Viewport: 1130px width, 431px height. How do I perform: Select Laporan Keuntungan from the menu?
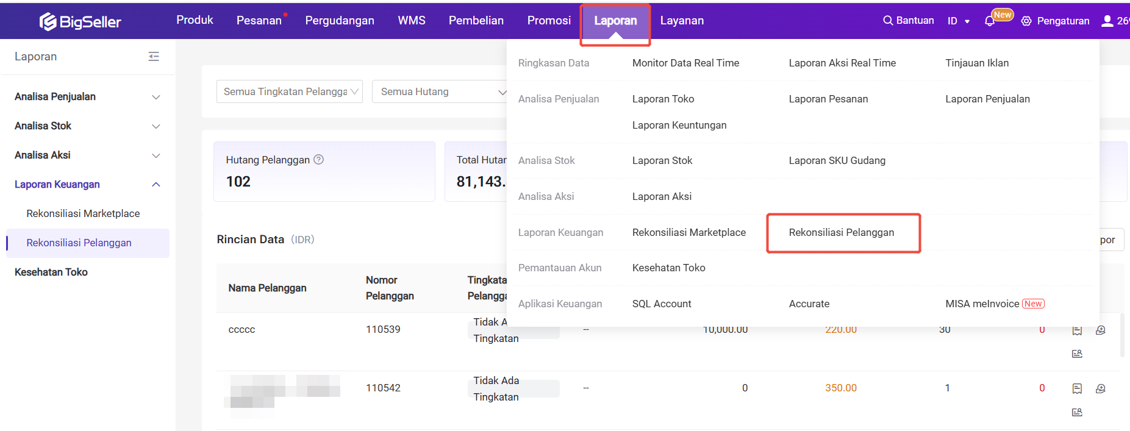coord(679,125)
